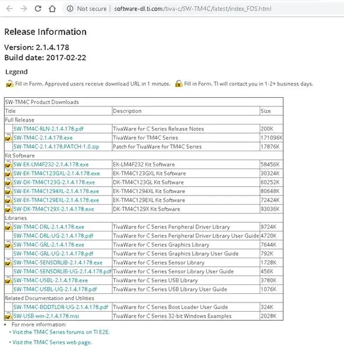344x349 pixels.
Task: Download SW-DK-TM4C129X-2.1.4.178.exe
Action: coord(54,209)
